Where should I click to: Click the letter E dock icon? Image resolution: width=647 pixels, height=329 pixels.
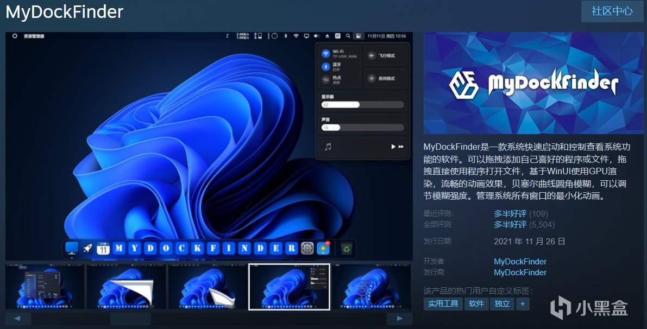point(275,248)
